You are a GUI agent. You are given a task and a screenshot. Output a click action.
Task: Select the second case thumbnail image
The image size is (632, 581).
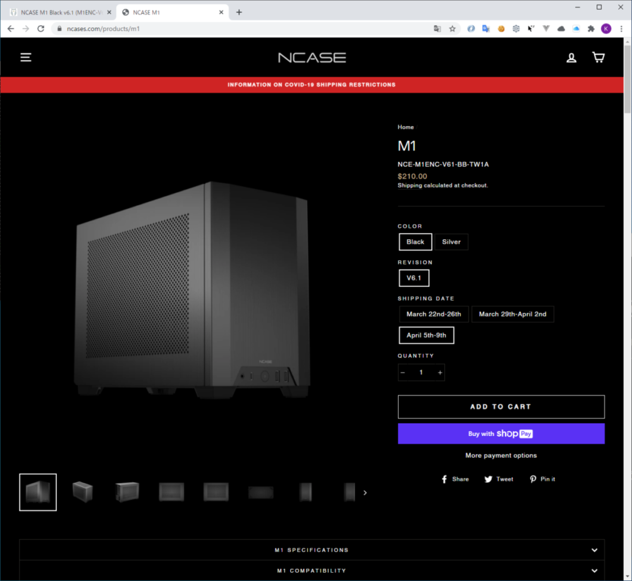tap(82, 492)
